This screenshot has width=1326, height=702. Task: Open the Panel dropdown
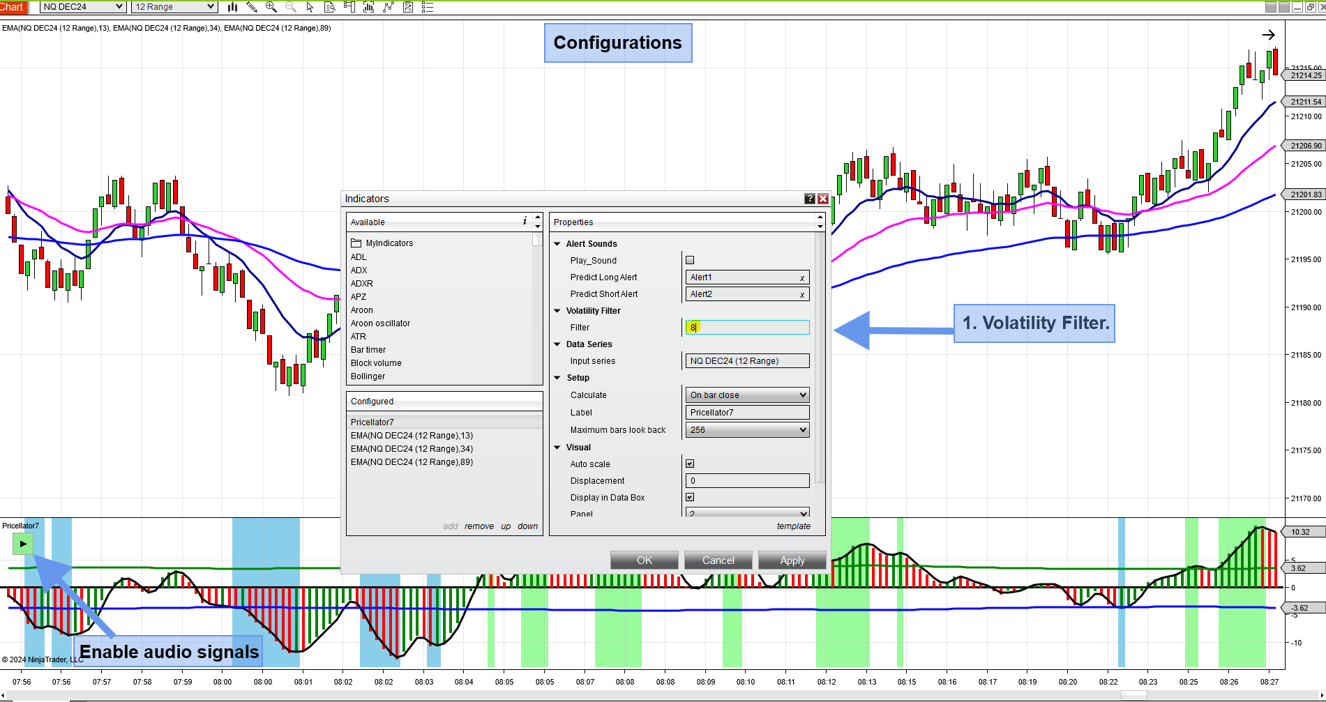point(748,512)
